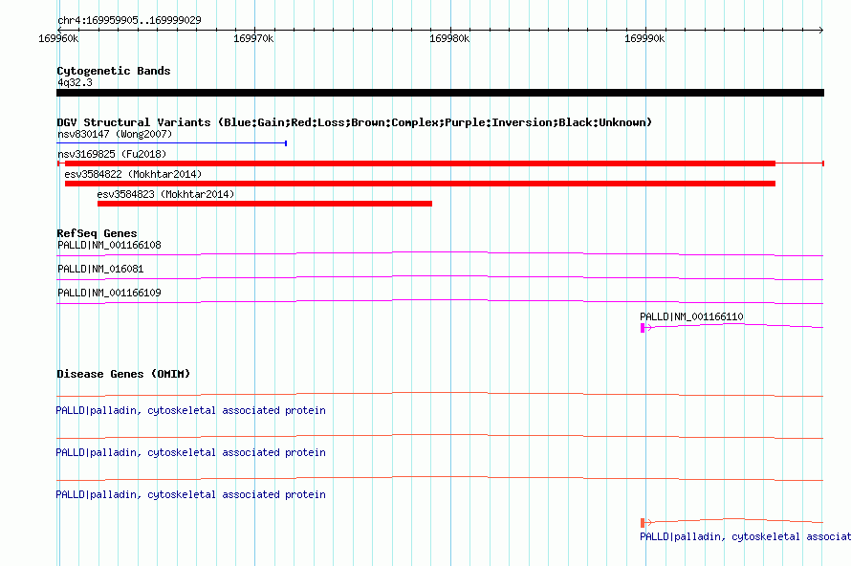The width and height of the screenshot is (851, 566).
Task: Click the nsv3169825 (Fu2018) label
Action: coord(112,154)
